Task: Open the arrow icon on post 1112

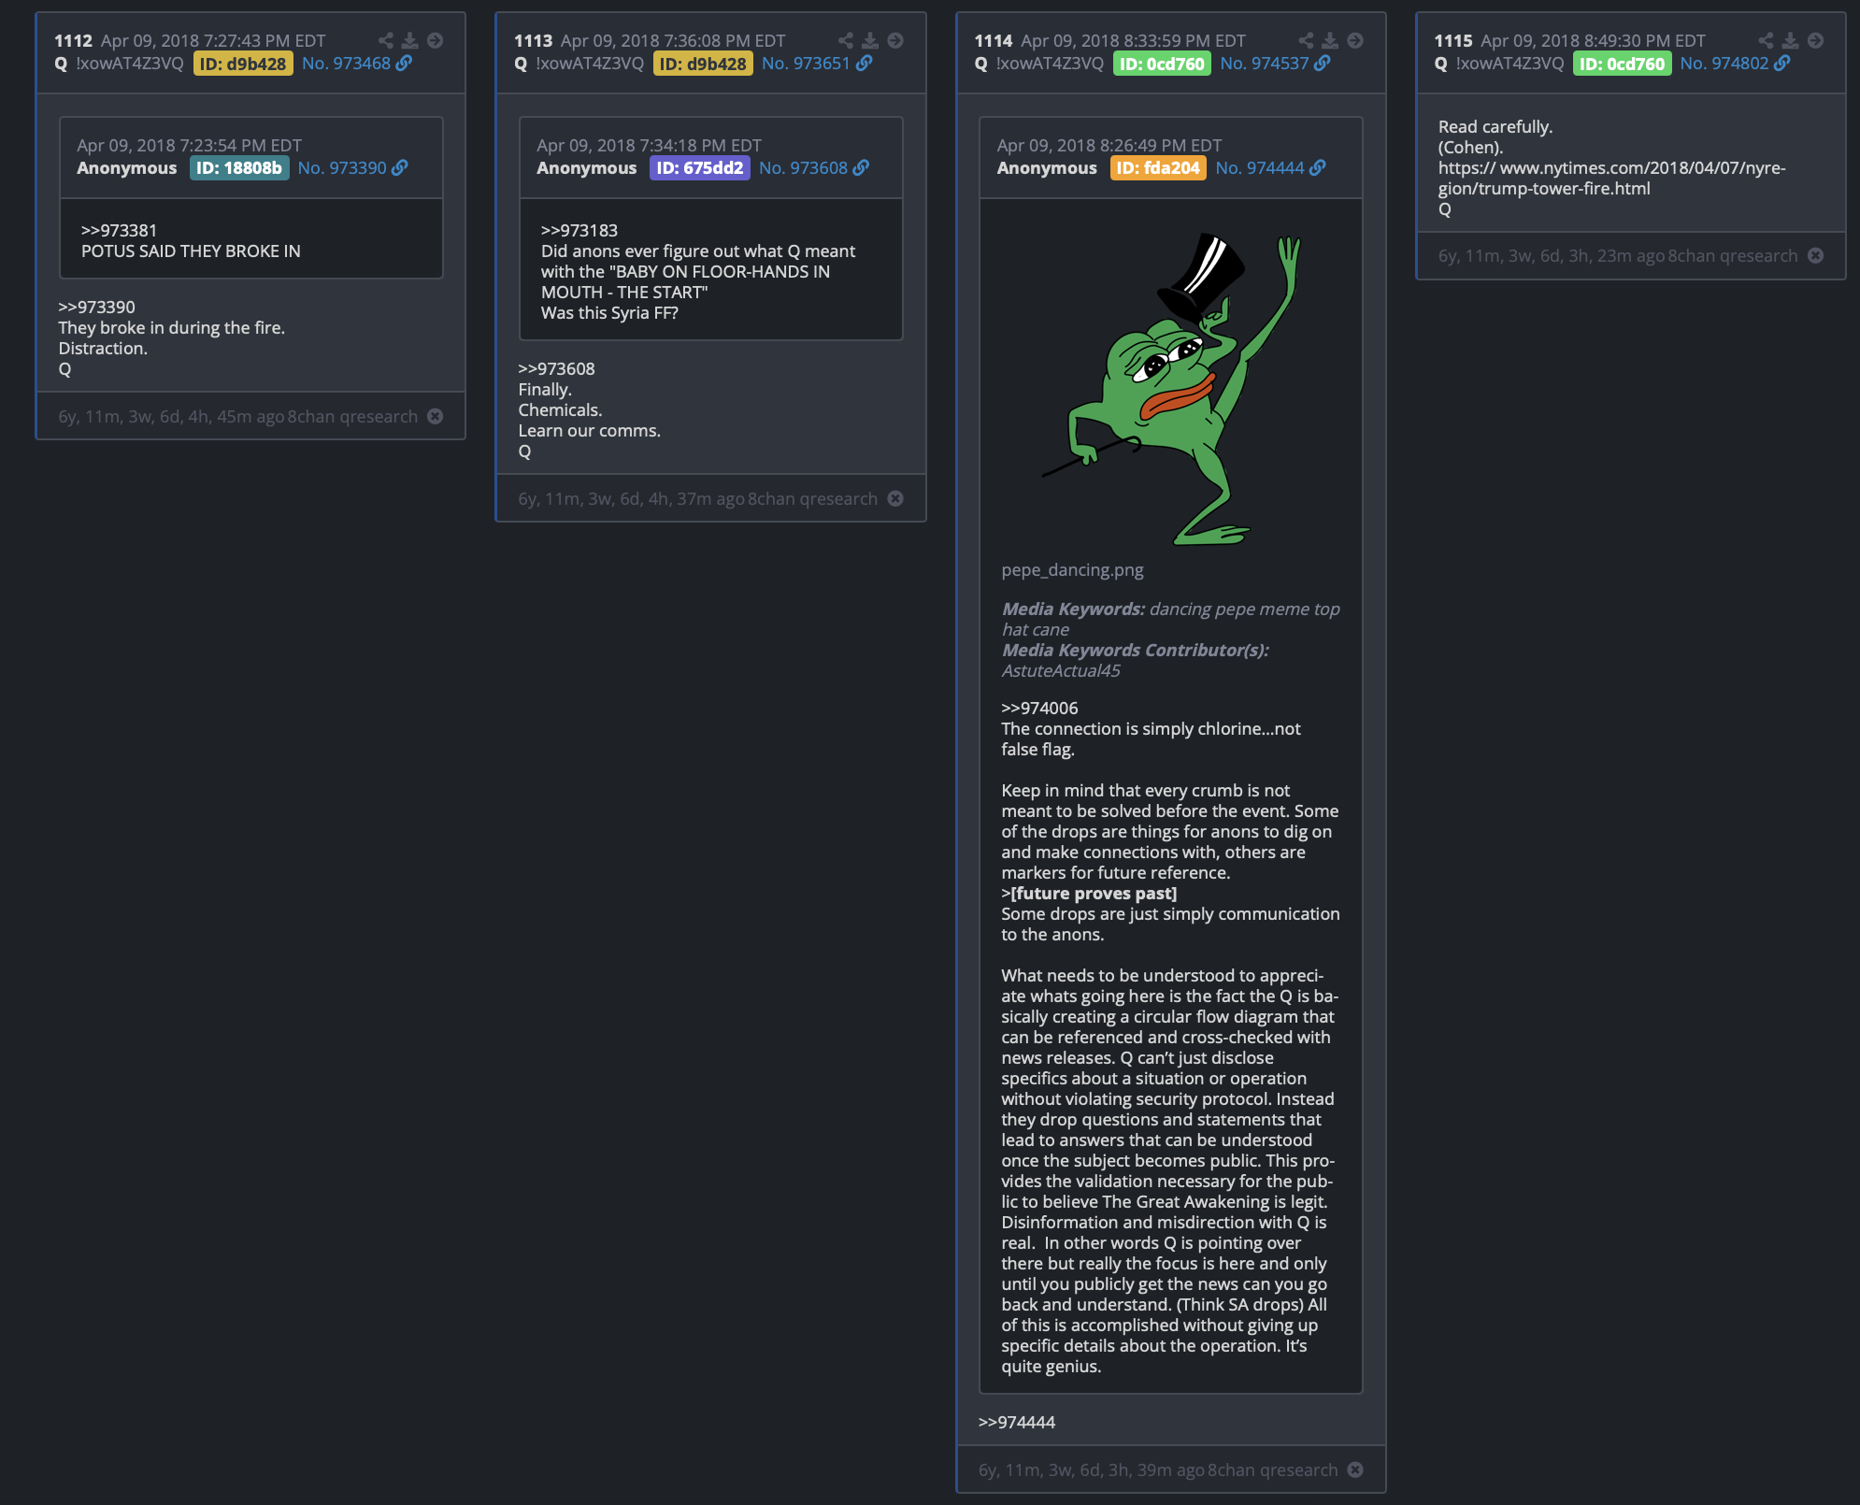Action: click(435, 40)
